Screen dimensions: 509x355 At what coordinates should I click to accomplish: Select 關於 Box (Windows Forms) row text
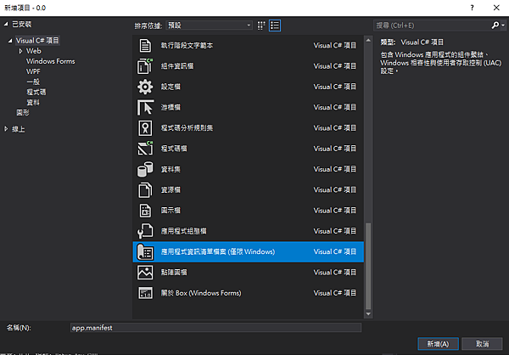[x=201, y=293]
